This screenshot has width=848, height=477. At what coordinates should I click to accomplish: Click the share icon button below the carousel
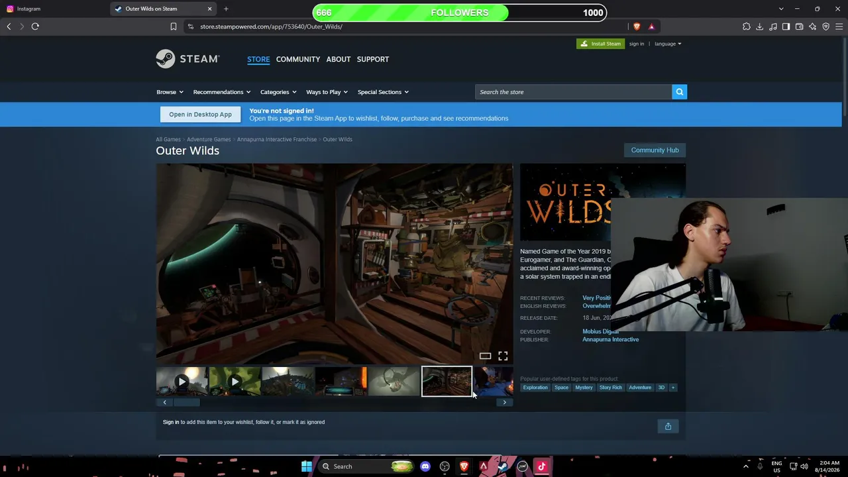668,426
